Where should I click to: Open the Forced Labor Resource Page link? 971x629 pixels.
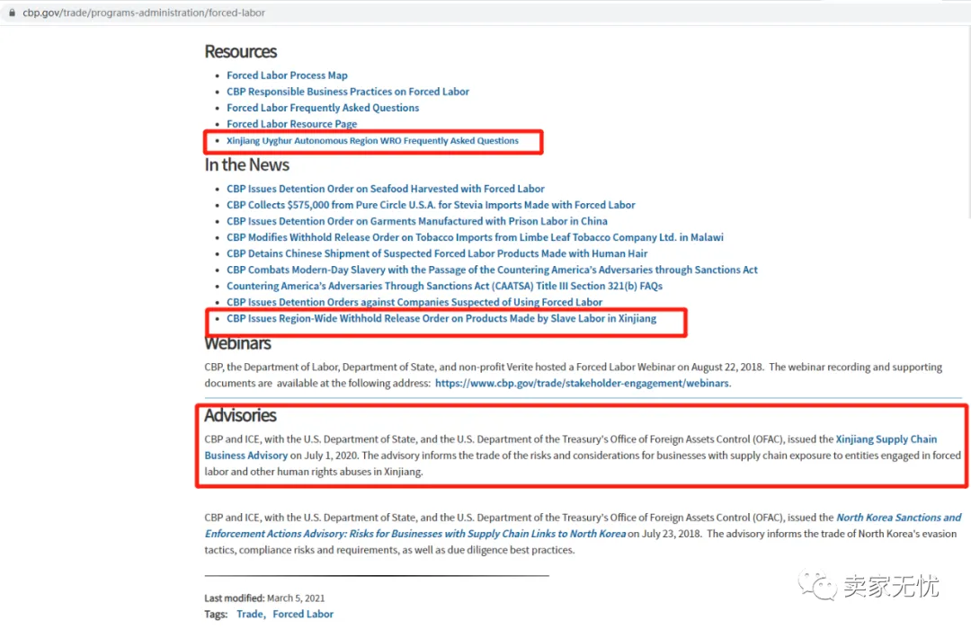291,123
